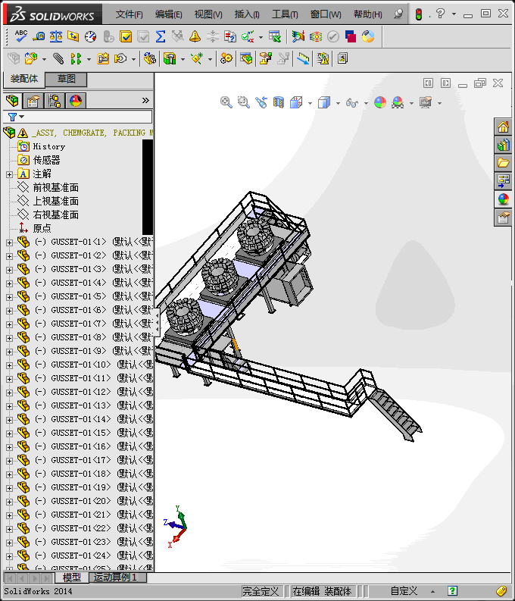Open the DisplayManager color sphere tab

(x=76, y=101)
